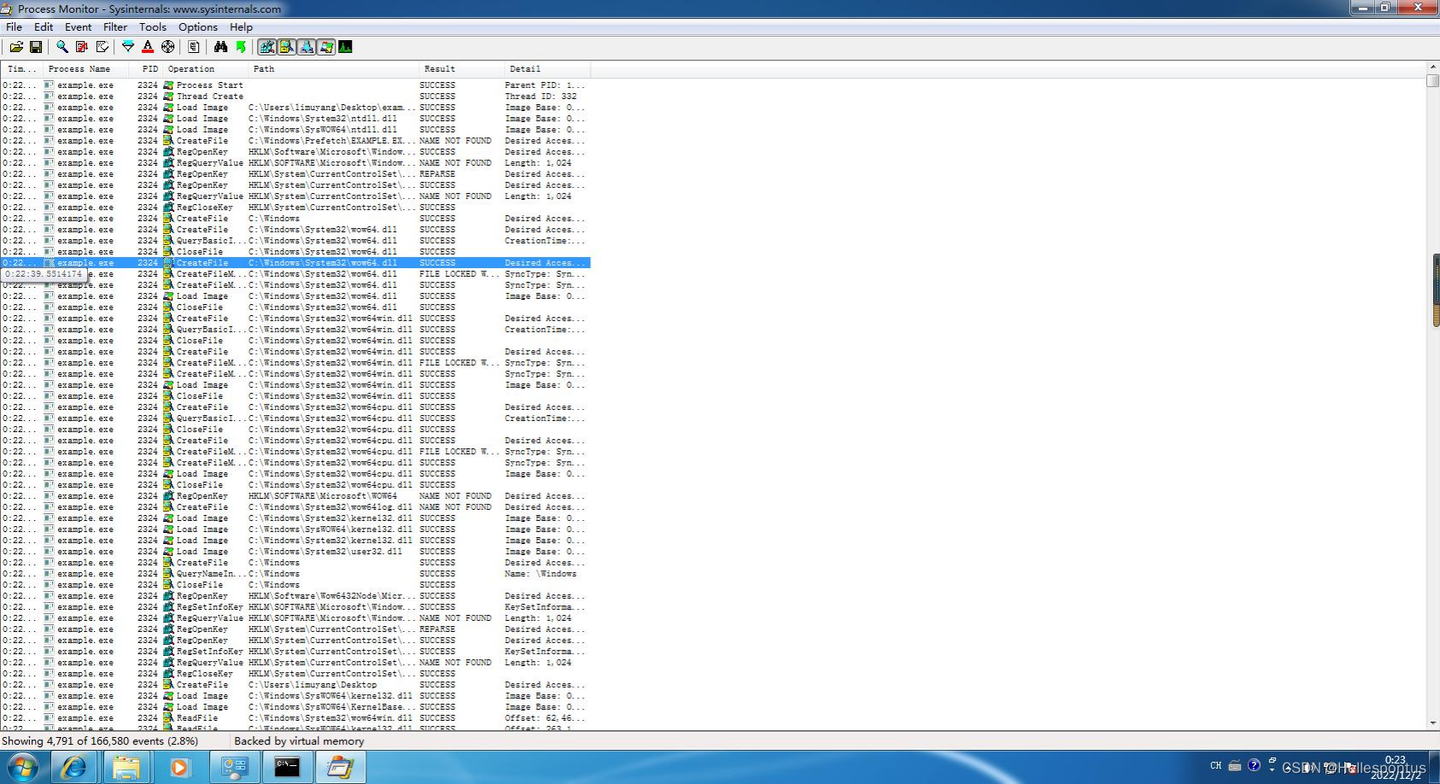Image resolution: width=1440 pixels, height=784 pixels.
Task: Click the Backed by virtual memory status
Action: 299,741
